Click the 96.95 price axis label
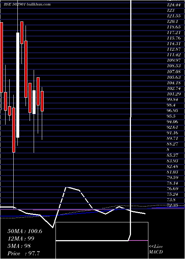Image resolution: width=185 pixels, height=259 pixels. 172,111
